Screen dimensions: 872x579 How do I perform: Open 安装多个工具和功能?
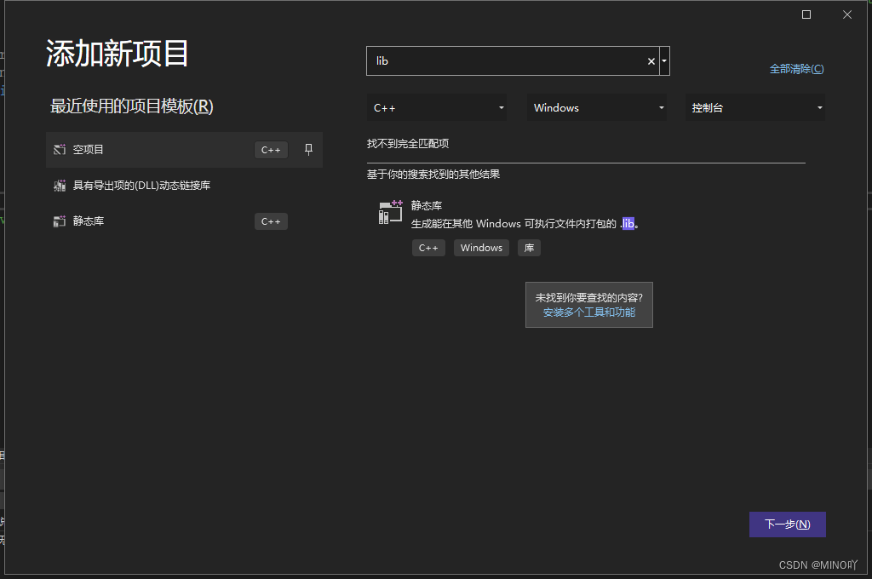588,312
